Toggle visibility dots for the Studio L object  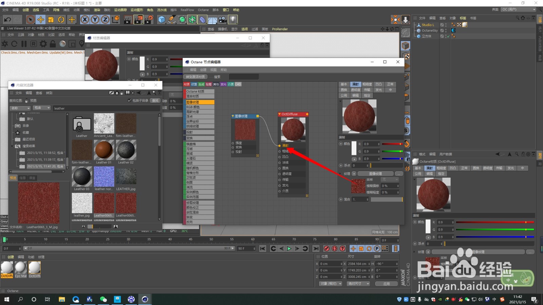point(446,25)
